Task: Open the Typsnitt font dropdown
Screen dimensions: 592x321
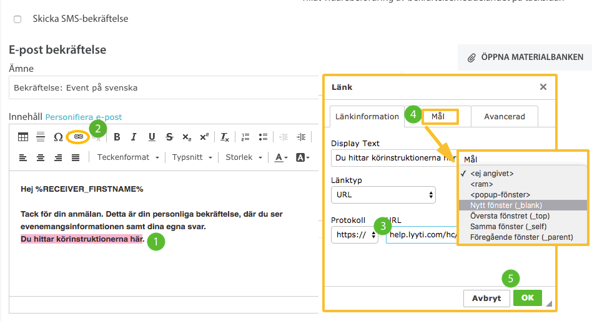Action: (x=192, y=157)
